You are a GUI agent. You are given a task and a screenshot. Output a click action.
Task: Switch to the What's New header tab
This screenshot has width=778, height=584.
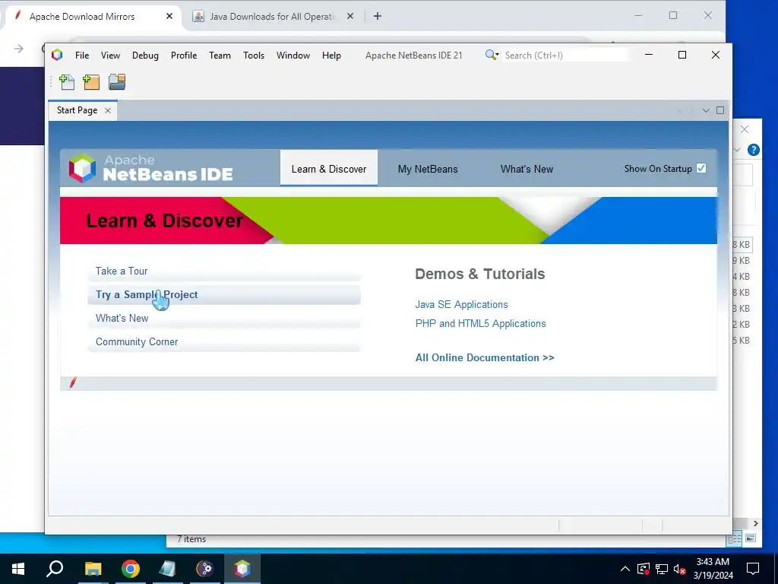click(x=527, y=169)
